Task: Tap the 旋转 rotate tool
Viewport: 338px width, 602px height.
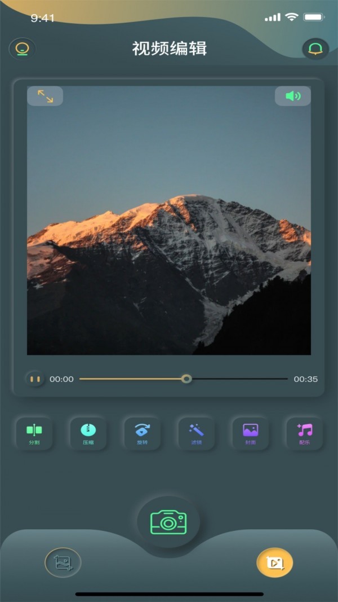Action: click(x=143, y=433)
